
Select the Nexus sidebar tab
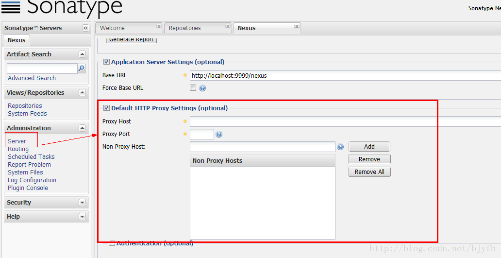pyautogui.click(x=17, y=40)
